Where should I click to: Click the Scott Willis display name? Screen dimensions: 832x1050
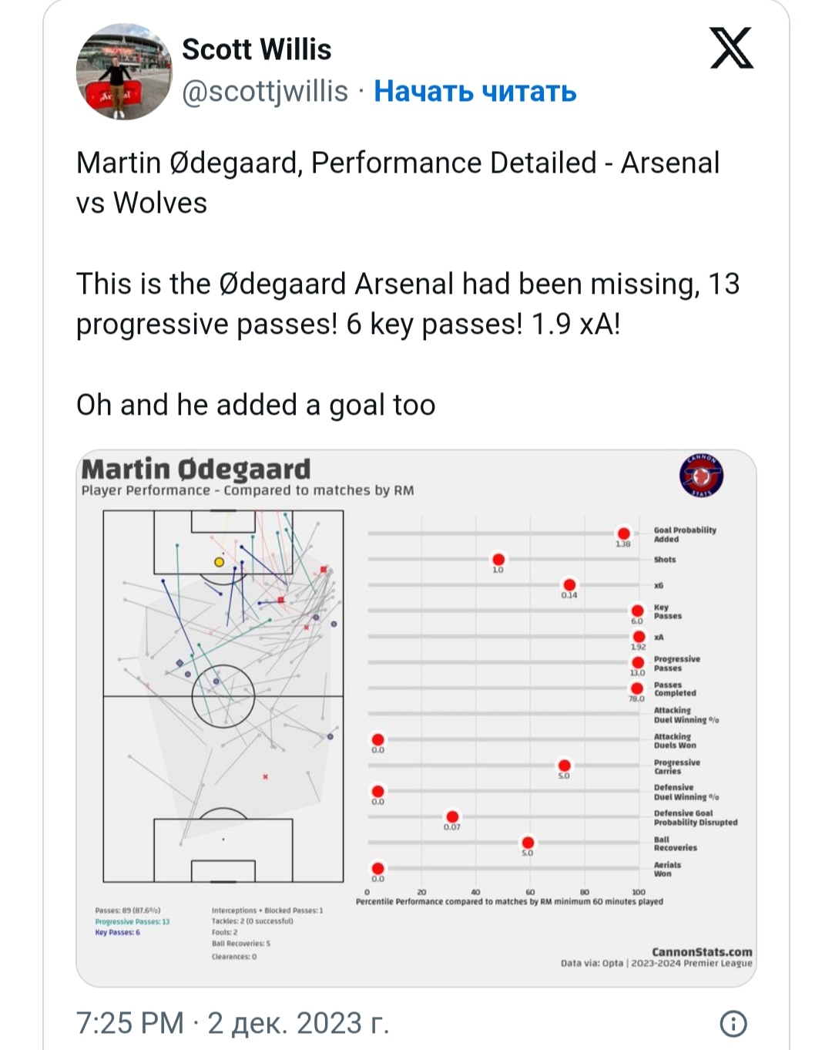[257, 50]
